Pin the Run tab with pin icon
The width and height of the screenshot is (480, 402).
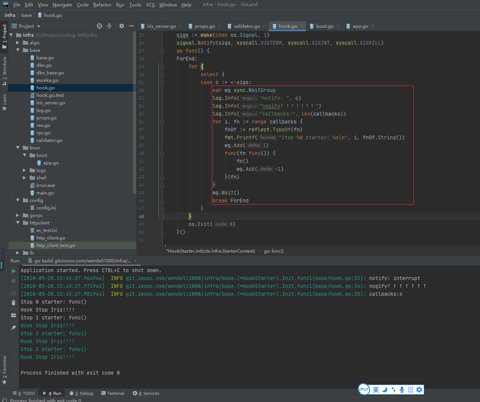tap(14, 328)
